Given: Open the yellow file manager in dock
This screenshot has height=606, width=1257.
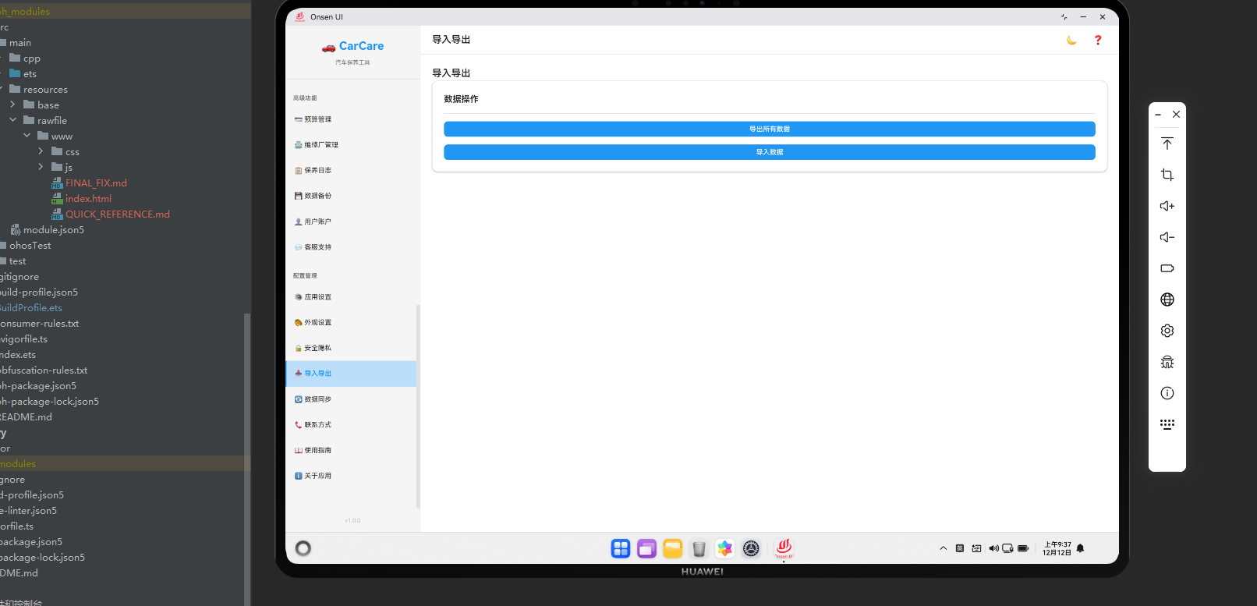Looking at the screenshot, I should [673, 548].
